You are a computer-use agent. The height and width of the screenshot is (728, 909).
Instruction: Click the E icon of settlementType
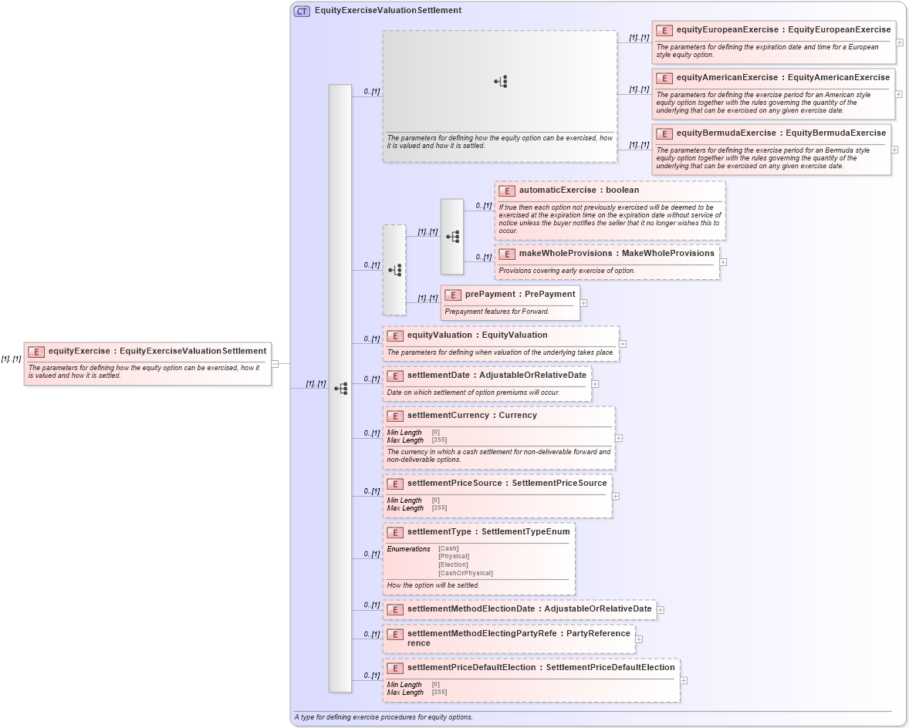(x=396, y=531)
